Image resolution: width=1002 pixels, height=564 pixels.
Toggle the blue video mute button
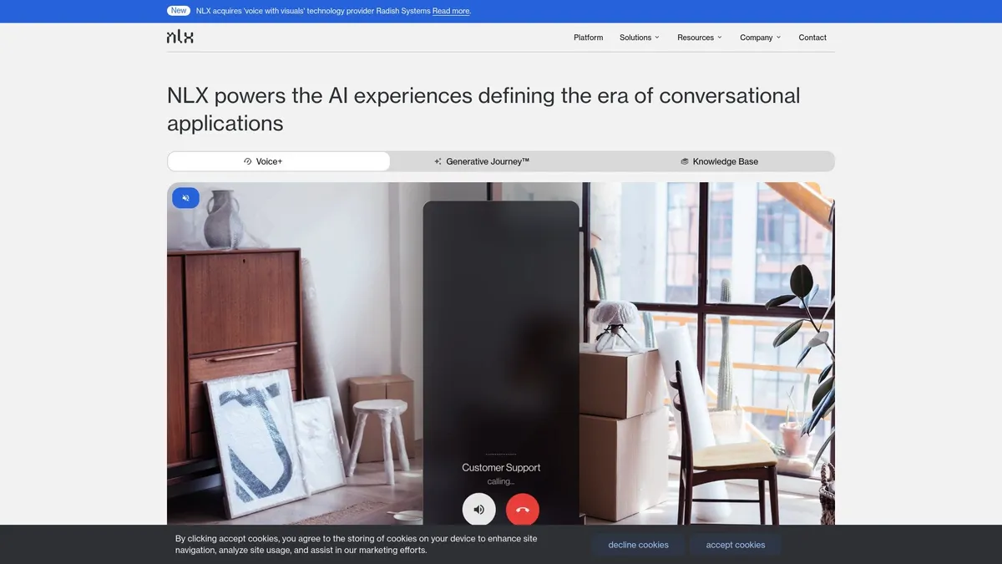(x=185, y=198)
